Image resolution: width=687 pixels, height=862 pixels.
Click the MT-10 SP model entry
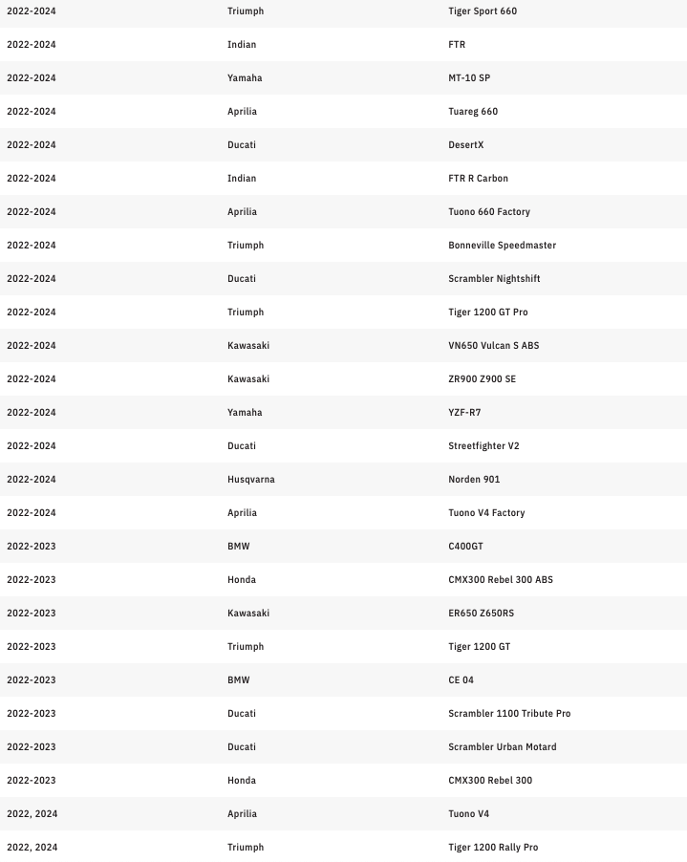pyautogui.click(x=469, y=78)
